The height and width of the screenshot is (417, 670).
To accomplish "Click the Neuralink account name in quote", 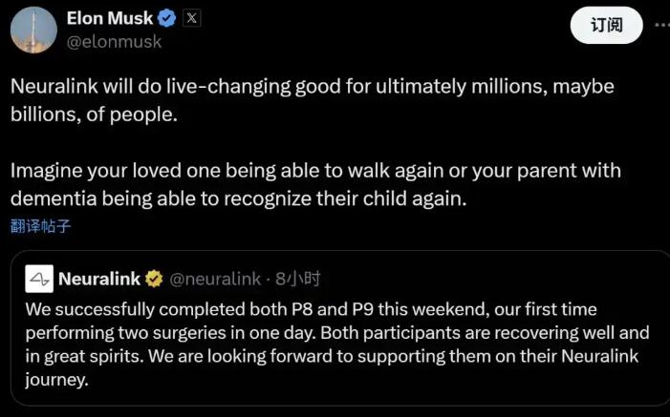I will point(99,279).
